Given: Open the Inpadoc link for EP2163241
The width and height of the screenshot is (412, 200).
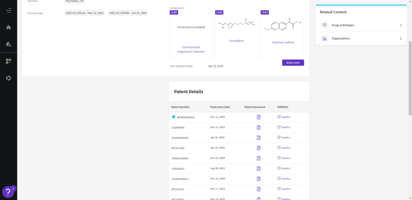Looking at the screenshot, I should [x=284, y=189].
